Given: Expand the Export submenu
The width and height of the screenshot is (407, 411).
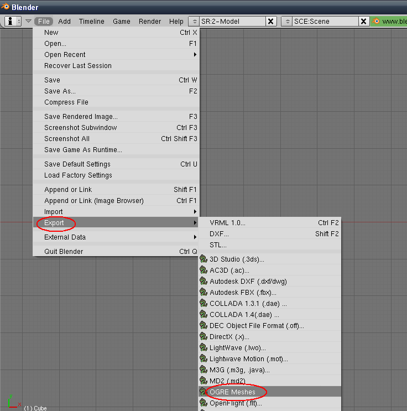Looking at the screenshot, I should [116, 222].
